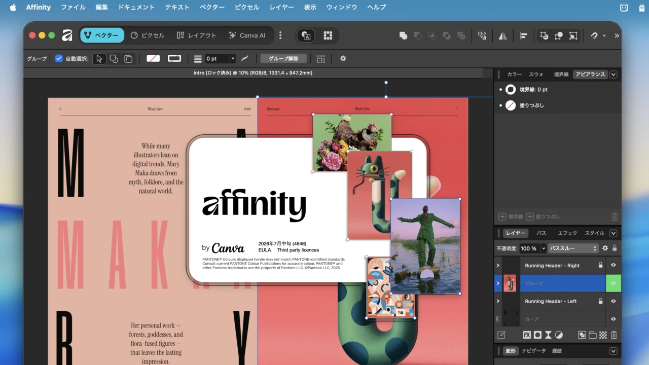The width and height of the screenshot is (649, 365).
Task: Click the Subtract boolean operation icon
Action: pos(418,35)
